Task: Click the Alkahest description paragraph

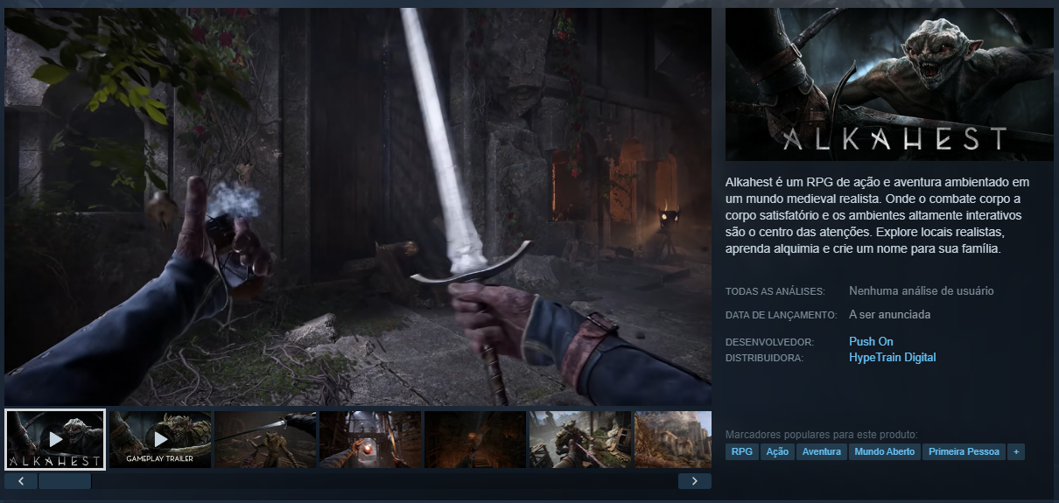Action: tap(877, 215)
